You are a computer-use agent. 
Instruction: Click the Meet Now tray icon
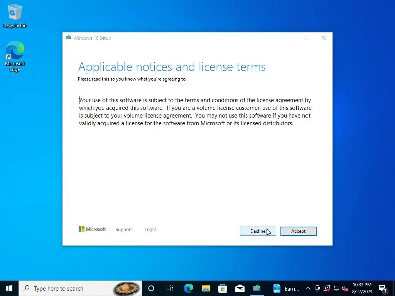tap(318, 288)
